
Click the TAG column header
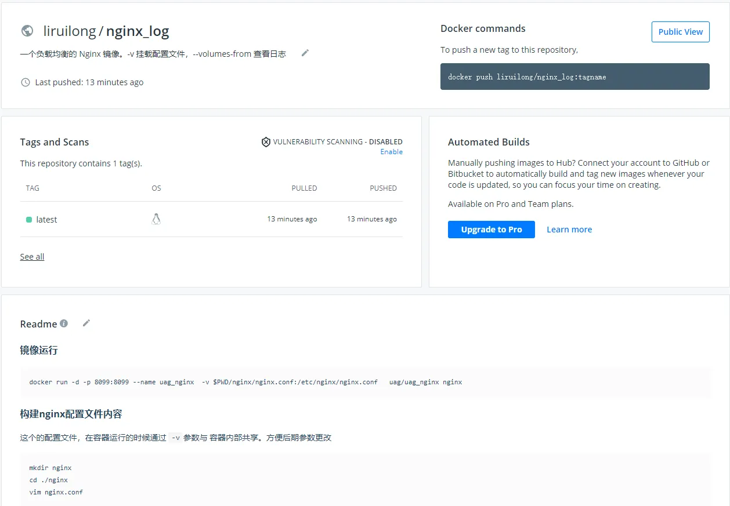click(32, 188)
